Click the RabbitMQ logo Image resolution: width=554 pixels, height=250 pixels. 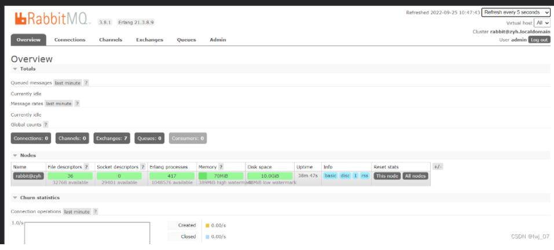point(52,18)
